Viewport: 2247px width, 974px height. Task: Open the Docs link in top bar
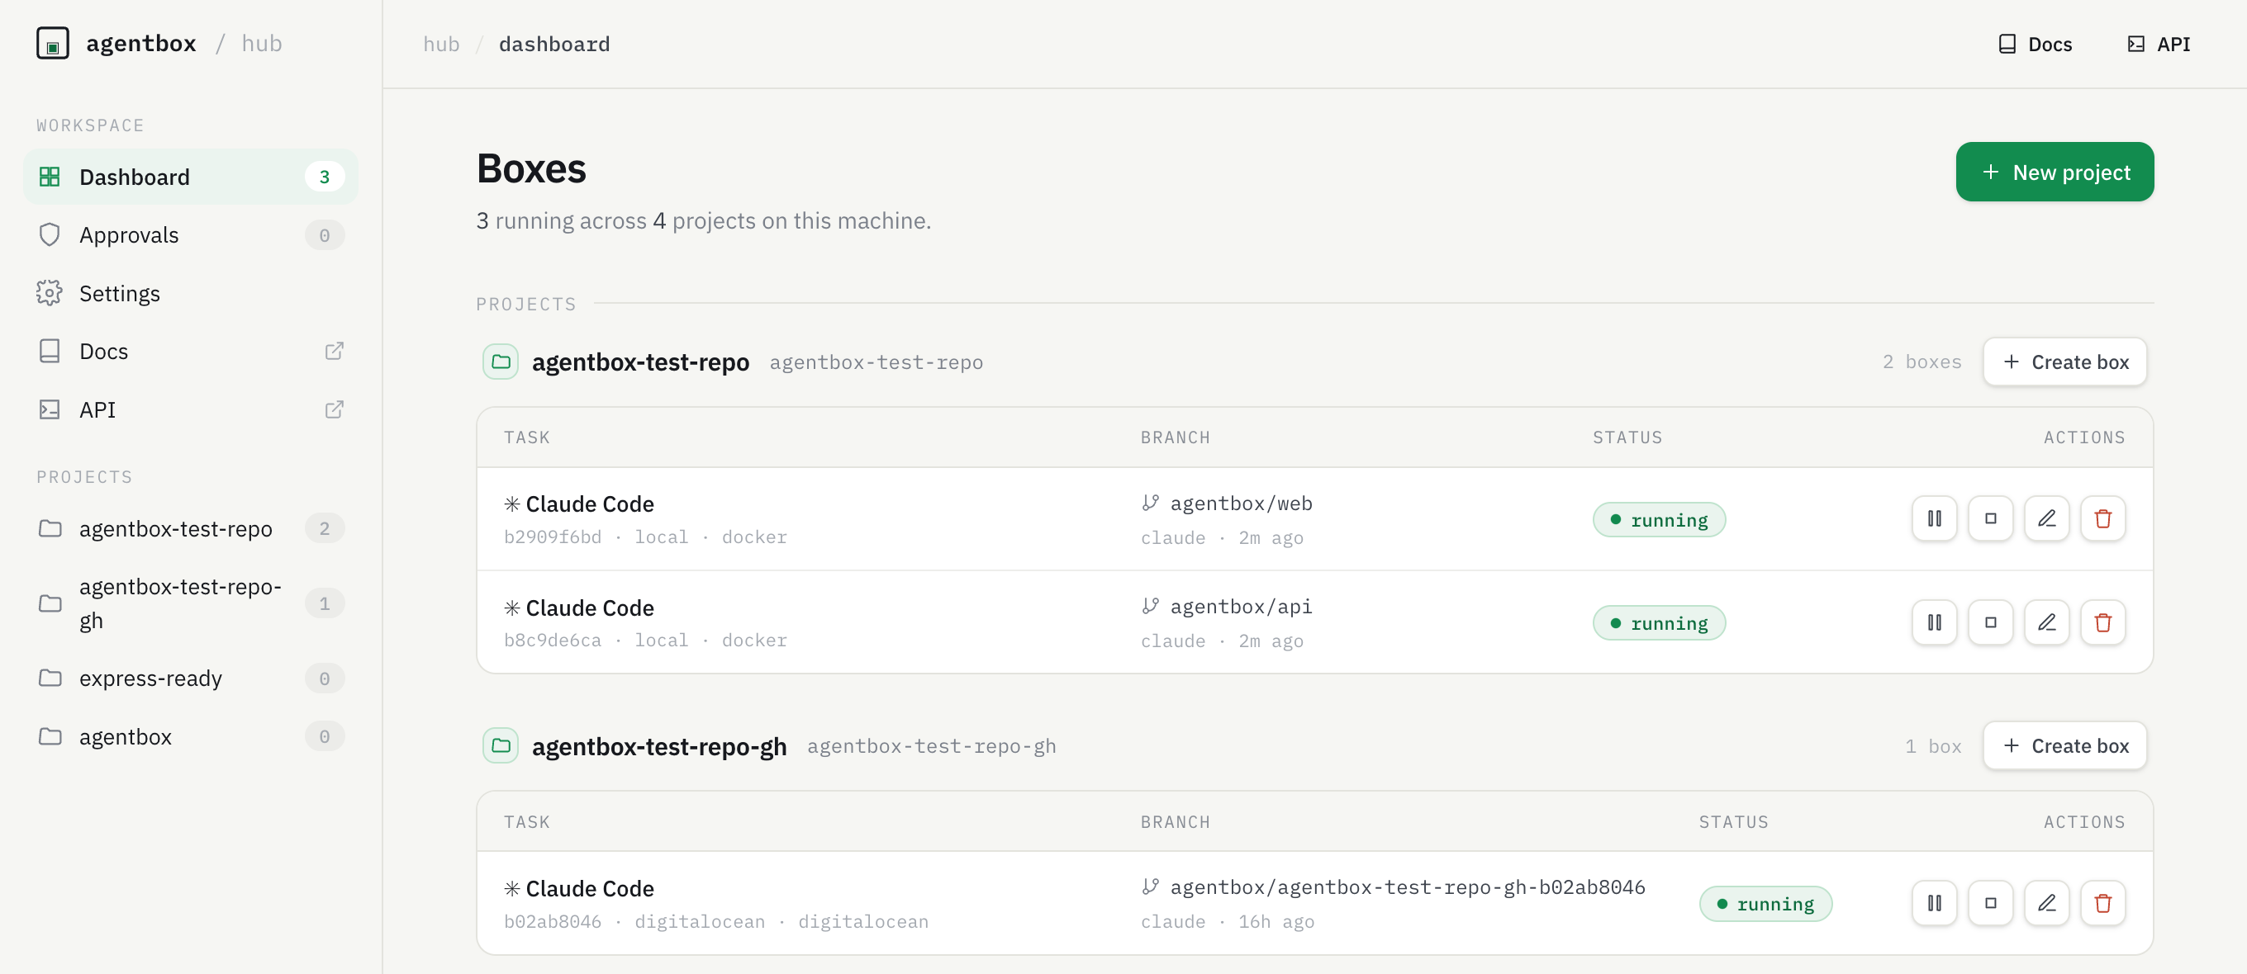point(2035,44)
